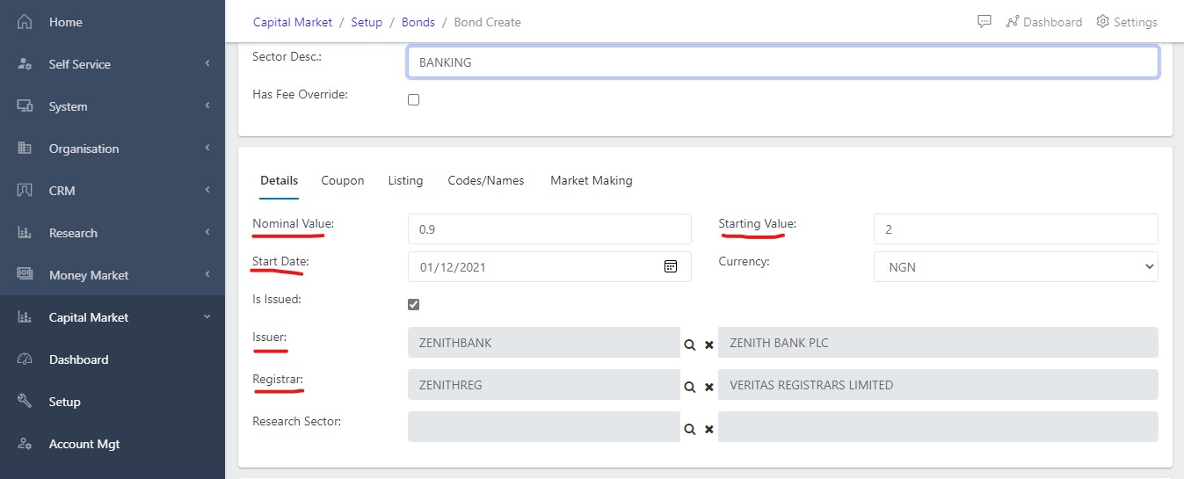
Task: Clear the Issuer field with X icon
Action: (x=708, y=345)
